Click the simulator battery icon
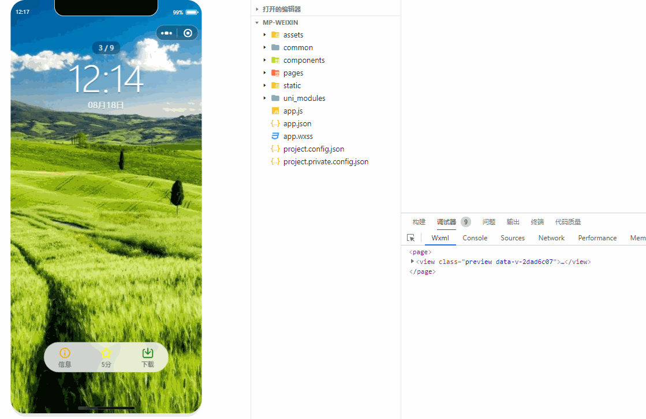 pos(192,12)
